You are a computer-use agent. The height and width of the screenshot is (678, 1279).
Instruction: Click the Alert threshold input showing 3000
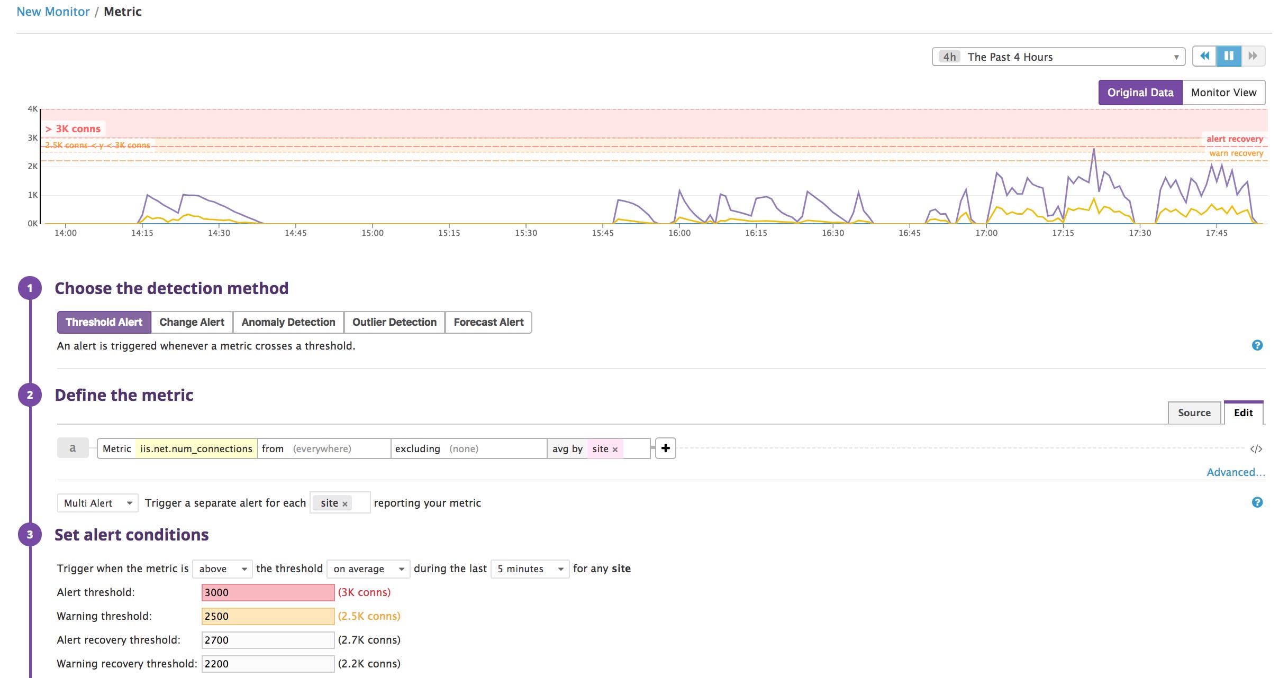coord(267,592)
